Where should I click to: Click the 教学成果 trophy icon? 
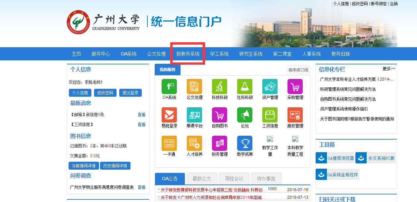click(x=245, y=143)
